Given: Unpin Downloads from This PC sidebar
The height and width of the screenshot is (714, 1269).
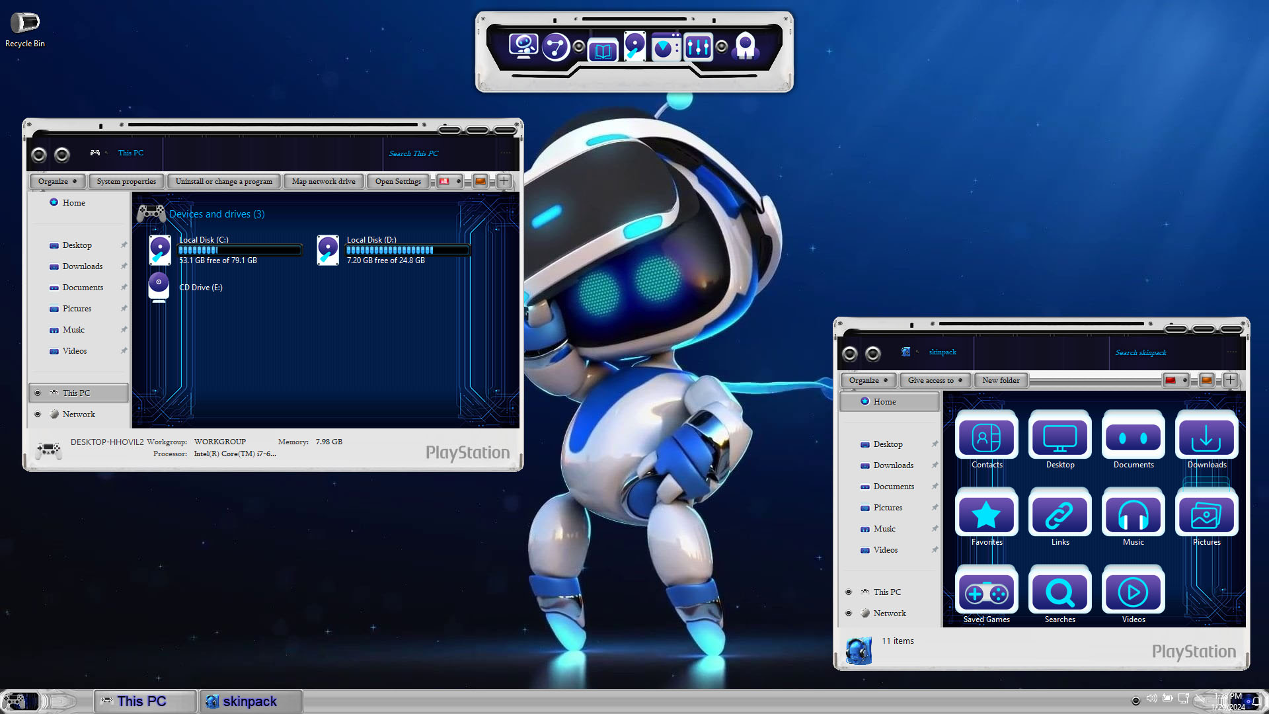Looking at the screenshot, I should (124, 266).
